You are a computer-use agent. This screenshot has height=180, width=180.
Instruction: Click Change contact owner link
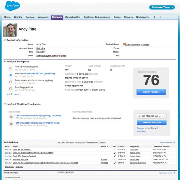[x=145, y=44]
